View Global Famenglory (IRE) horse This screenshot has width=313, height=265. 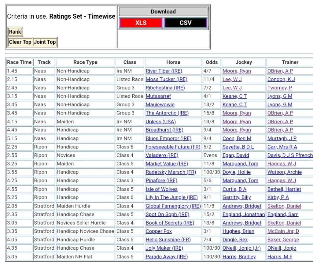(x=173, y=206)
